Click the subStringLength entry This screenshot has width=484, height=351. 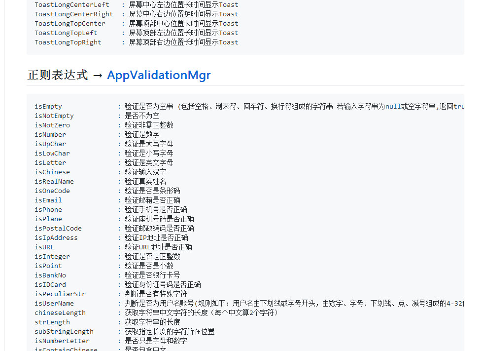coord(64,332)
